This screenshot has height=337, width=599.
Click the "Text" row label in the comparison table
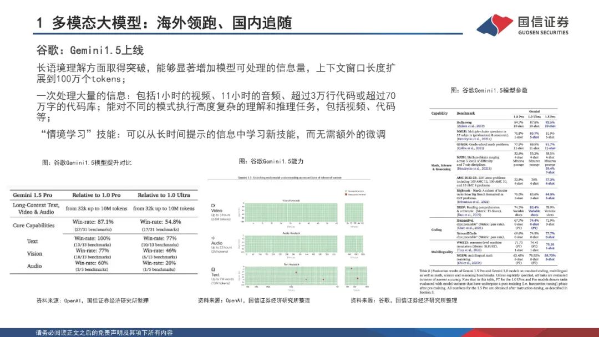pyautogui.click(x=33, y=241)
